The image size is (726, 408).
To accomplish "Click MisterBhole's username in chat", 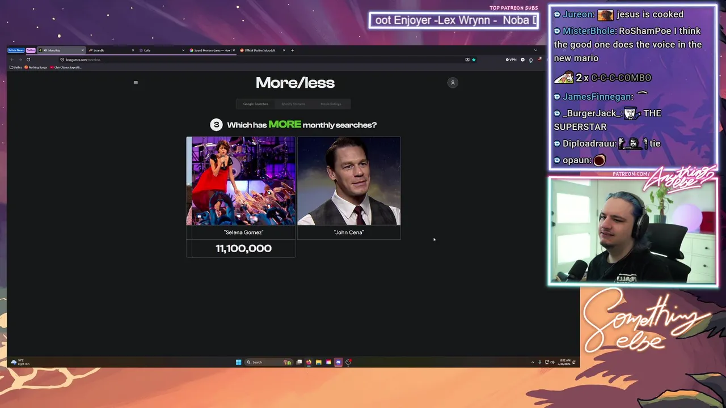I will 589,31.
